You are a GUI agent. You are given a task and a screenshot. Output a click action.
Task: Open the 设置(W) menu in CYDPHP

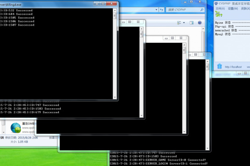tap(233, 9)
